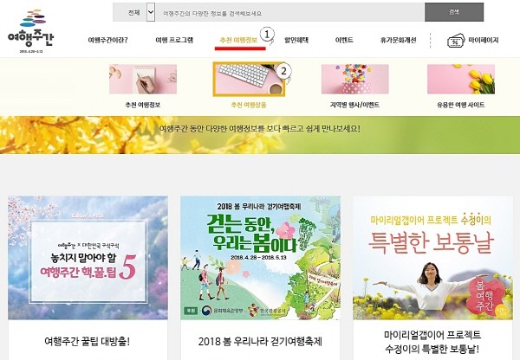Click the 여행주간 logo

tap(30, 31)
